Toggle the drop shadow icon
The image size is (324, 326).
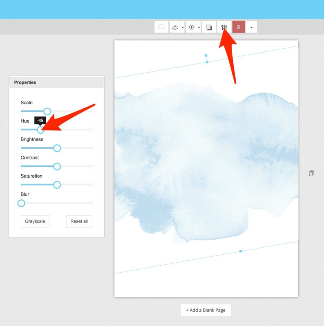(x=209, y=27)
